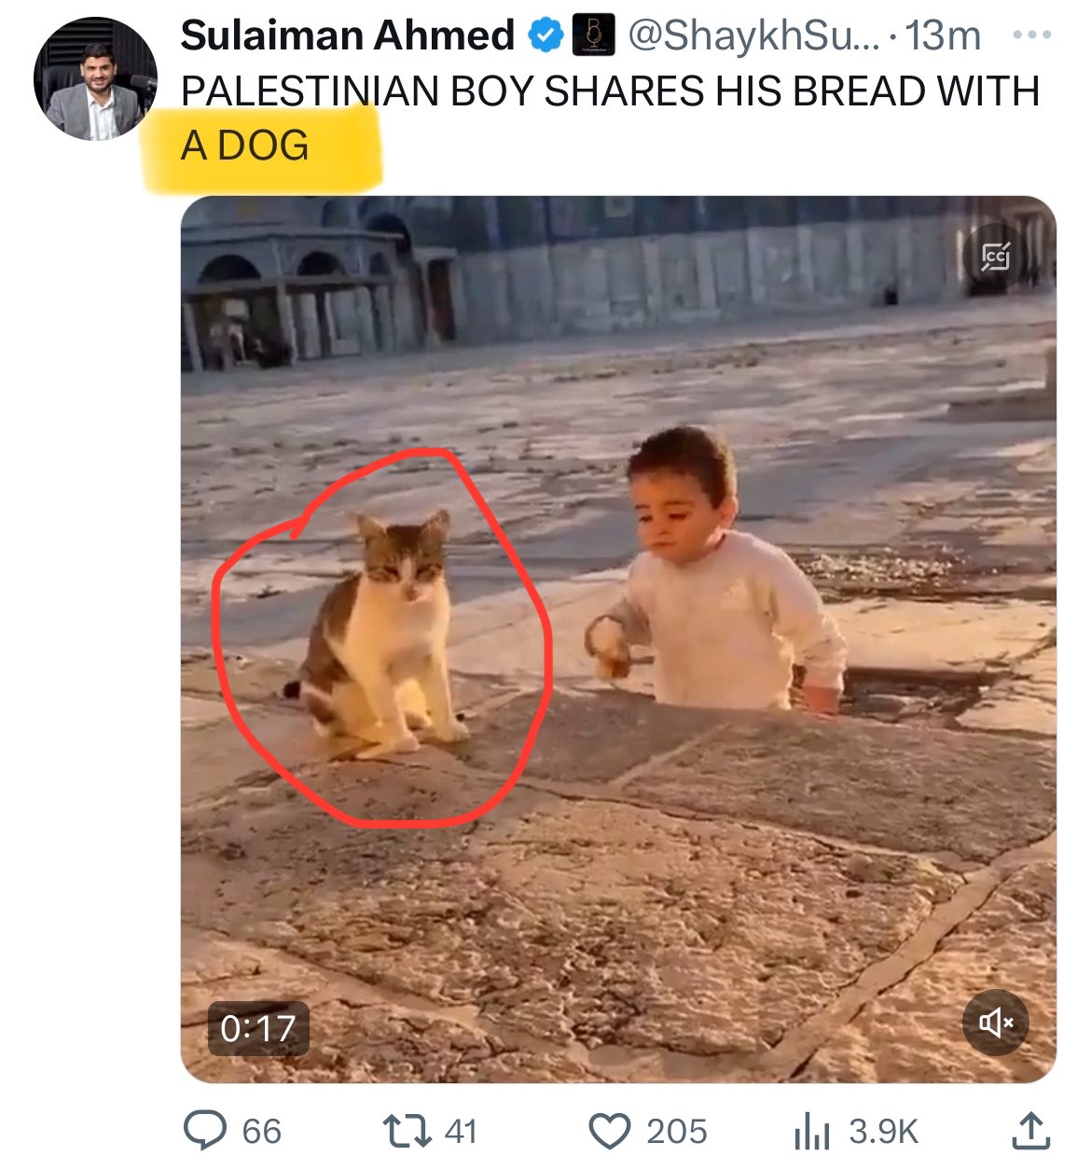The width and height of the screenshot is (1091, 1170).
Task: Toggle closed captions on the video
Action: (995, 255)
